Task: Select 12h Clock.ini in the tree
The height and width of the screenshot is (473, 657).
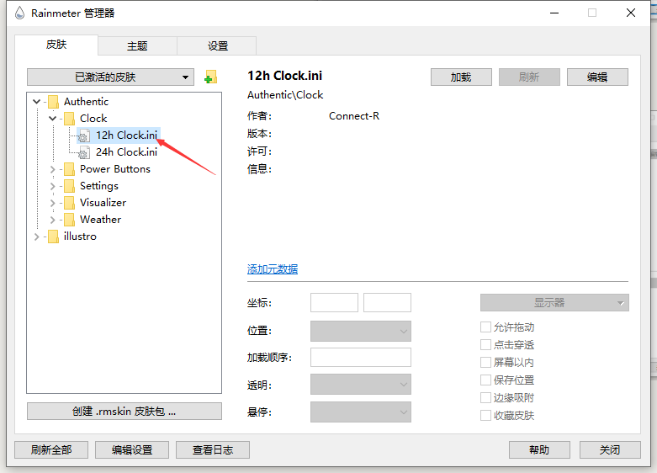Action: (126, 136)
